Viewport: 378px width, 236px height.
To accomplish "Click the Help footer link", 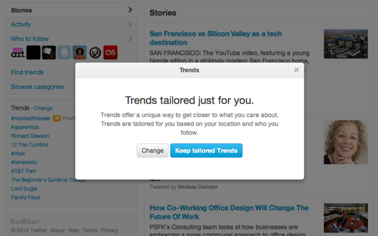I will pos(73,231).
